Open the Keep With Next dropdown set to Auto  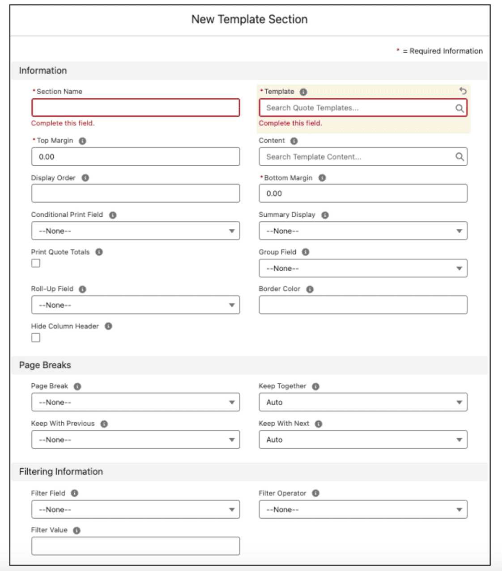coord(363,440)
